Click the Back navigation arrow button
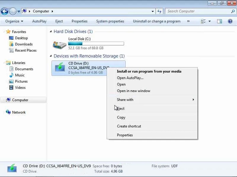 pos(4,11)
